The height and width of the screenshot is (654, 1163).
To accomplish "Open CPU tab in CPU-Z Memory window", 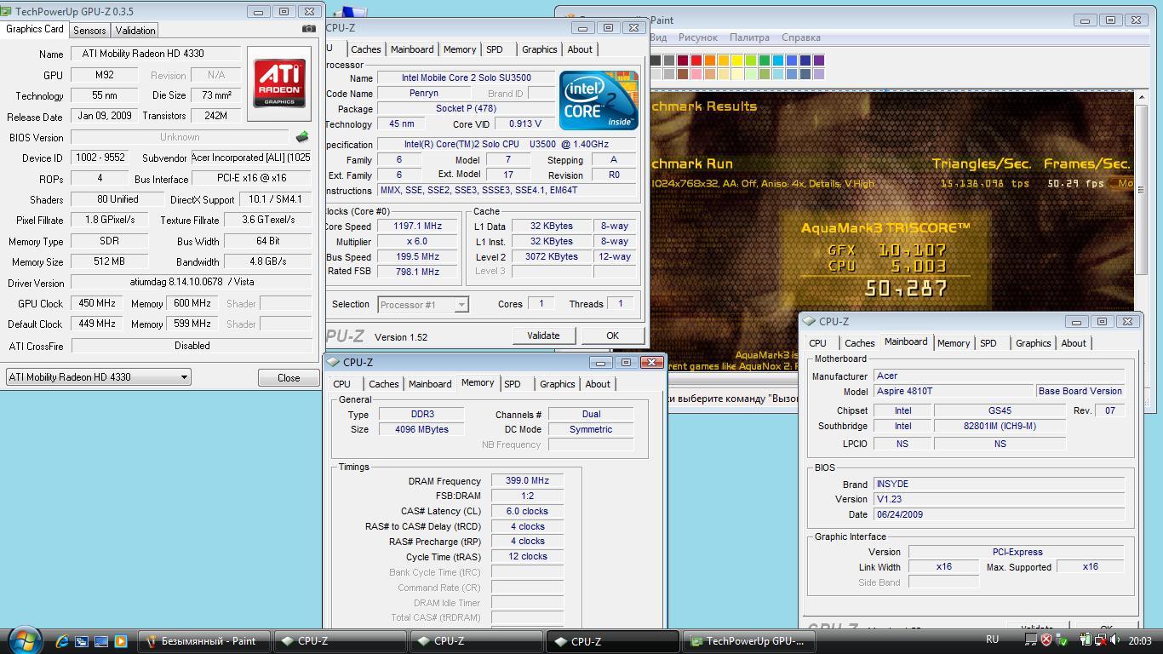I will pos(342,384).
